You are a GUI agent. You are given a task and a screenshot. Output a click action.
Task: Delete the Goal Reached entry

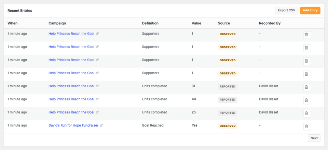(307, 127)
